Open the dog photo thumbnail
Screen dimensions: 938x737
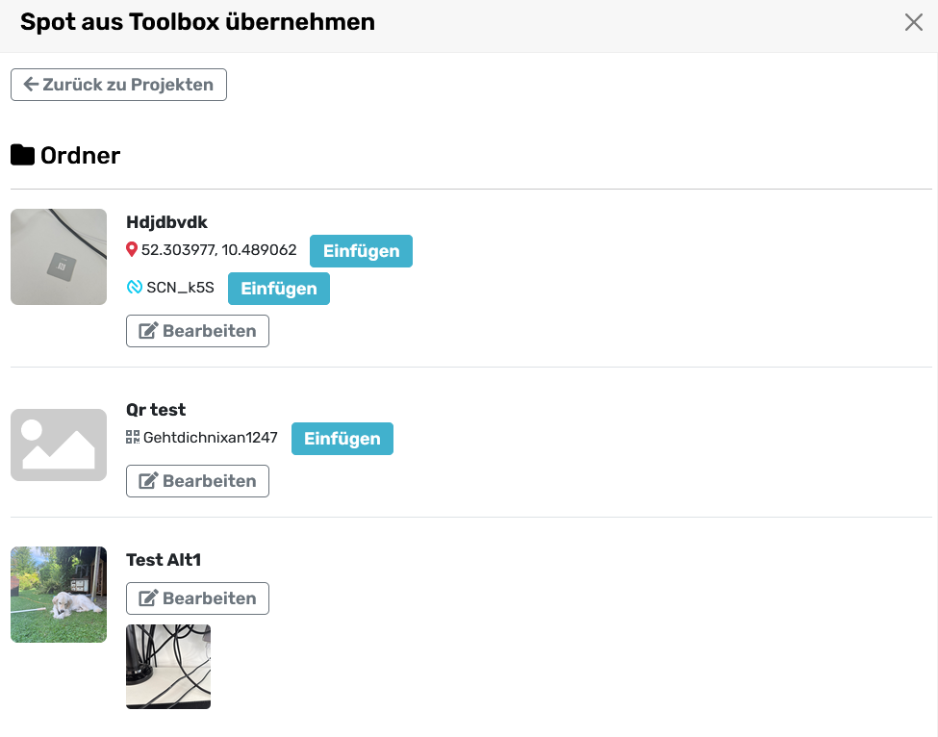[59, 595]
